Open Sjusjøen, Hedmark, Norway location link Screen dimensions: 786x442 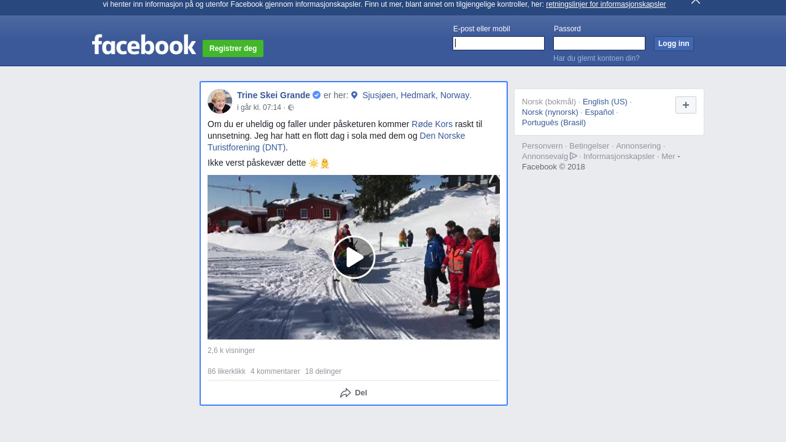click(x=416, y=95)
